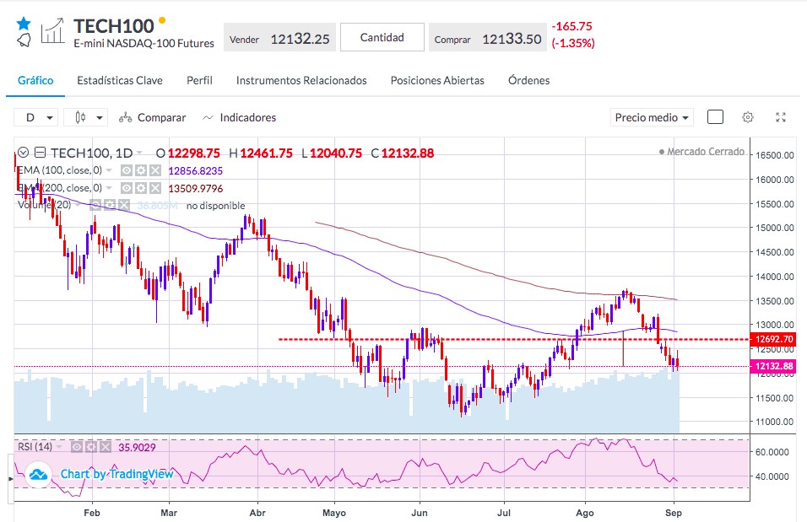Click the Sep label on time axis
807x522 pixels.
(673, 513)
